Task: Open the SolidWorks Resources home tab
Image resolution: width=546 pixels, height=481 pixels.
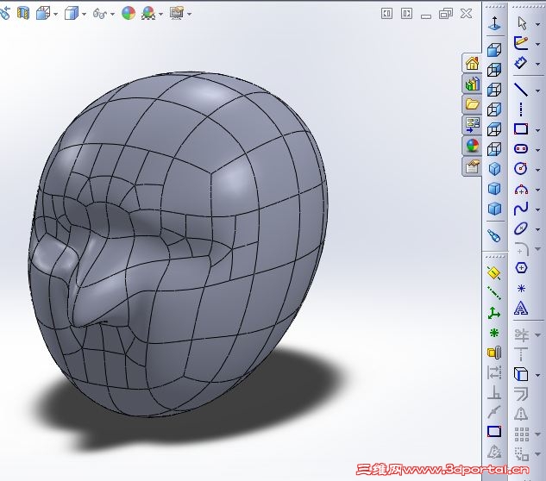Action: pos(473,63)
